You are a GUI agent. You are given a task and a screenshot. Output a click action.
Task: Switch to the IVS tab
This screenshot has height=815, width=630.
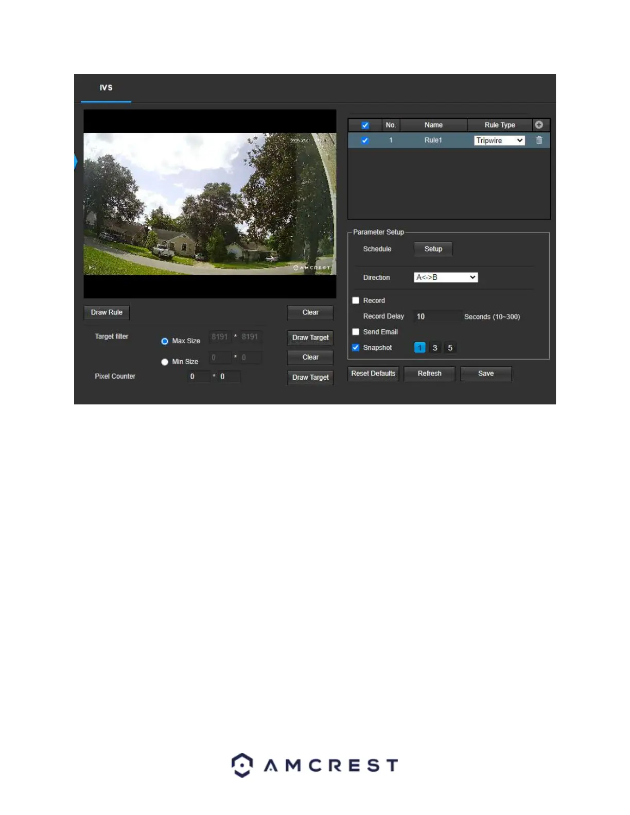pyautogui.click(x=106, y=88)
